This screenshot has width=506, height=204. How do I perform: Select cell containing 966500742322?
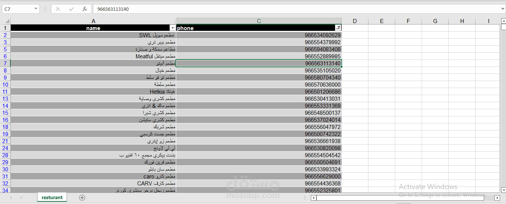(x=259, y=134)
